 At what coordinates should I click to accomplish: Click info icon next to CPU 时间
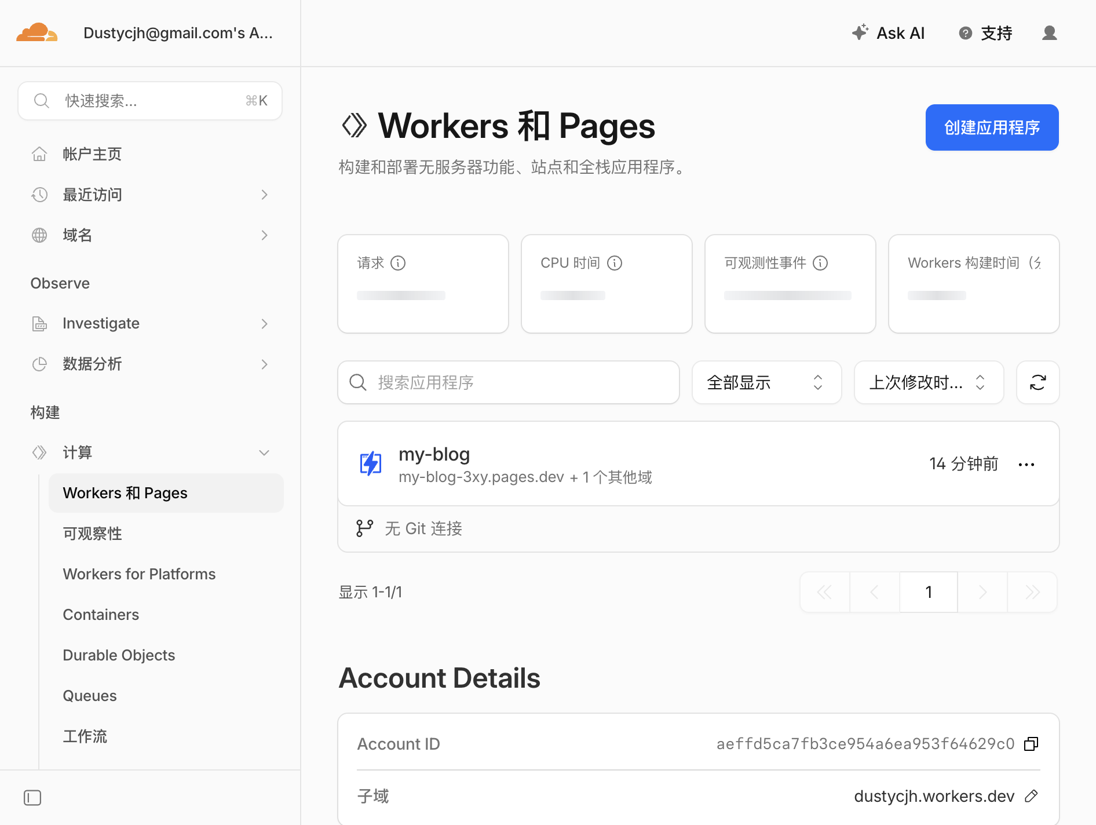pyautogui.click(x=615, y=263)
